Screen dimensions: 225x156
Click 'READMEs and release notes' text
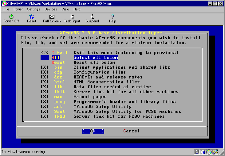[108, 77]
